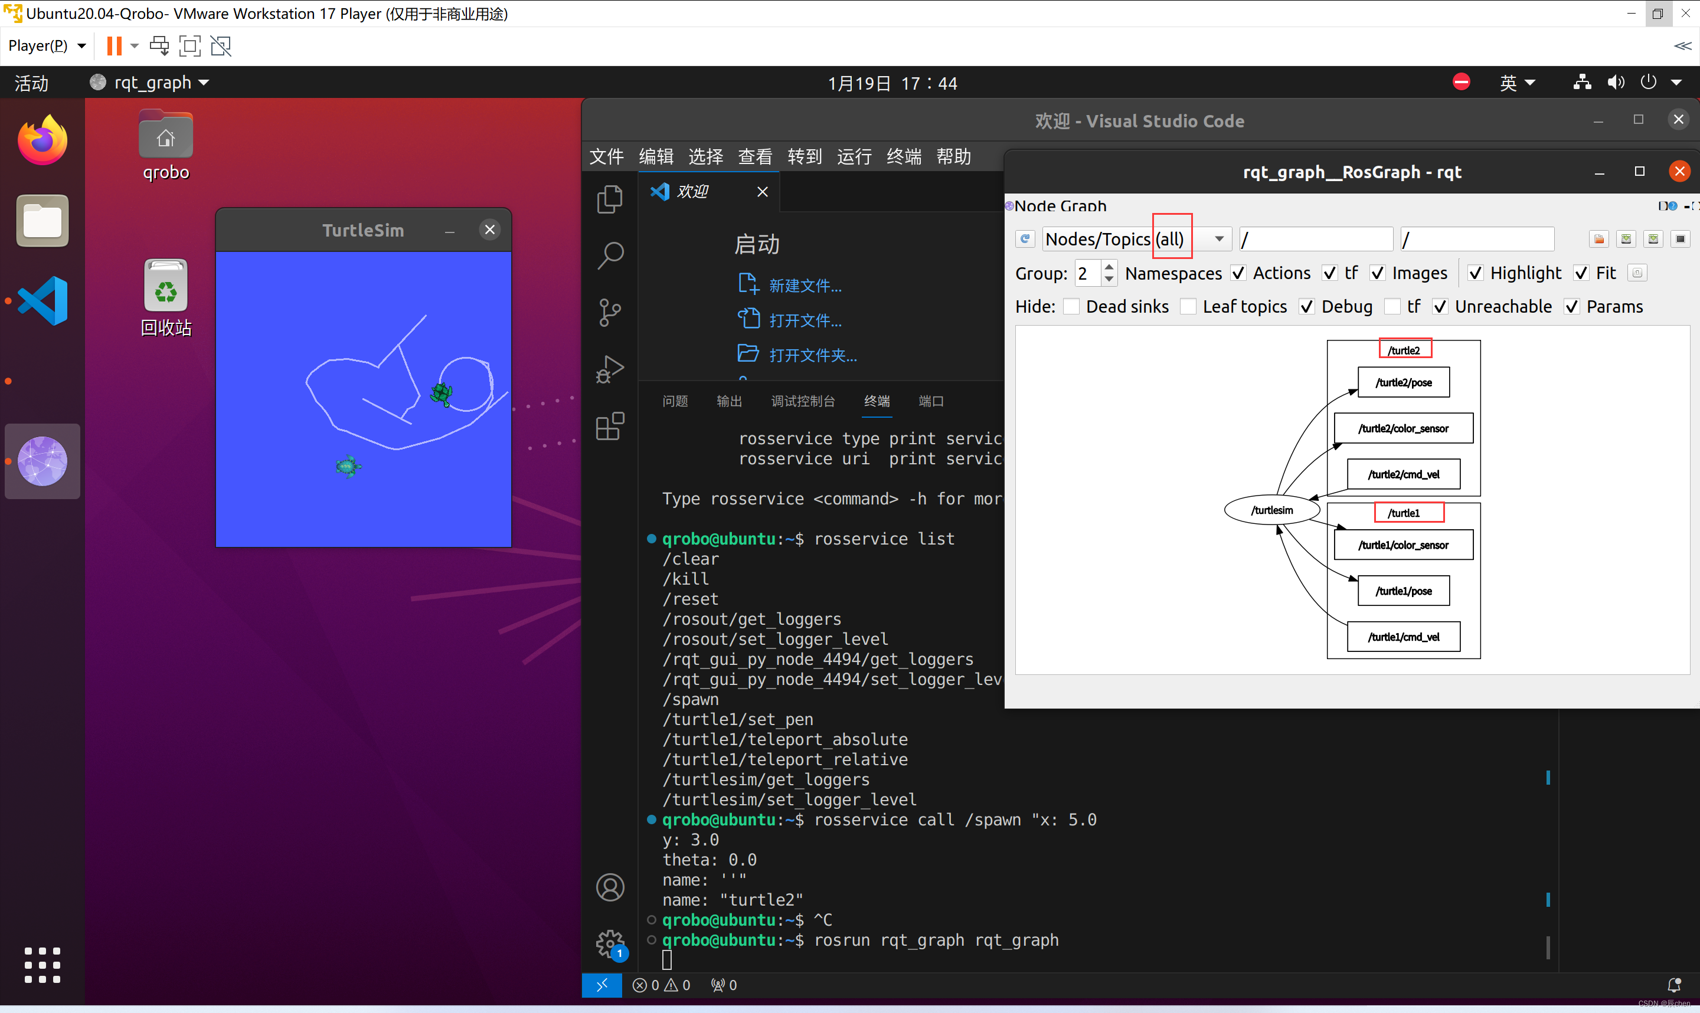The image size is (1700, 1013).
Task: Uncheck Hide Params checkbox
Action: (1572, 306)
